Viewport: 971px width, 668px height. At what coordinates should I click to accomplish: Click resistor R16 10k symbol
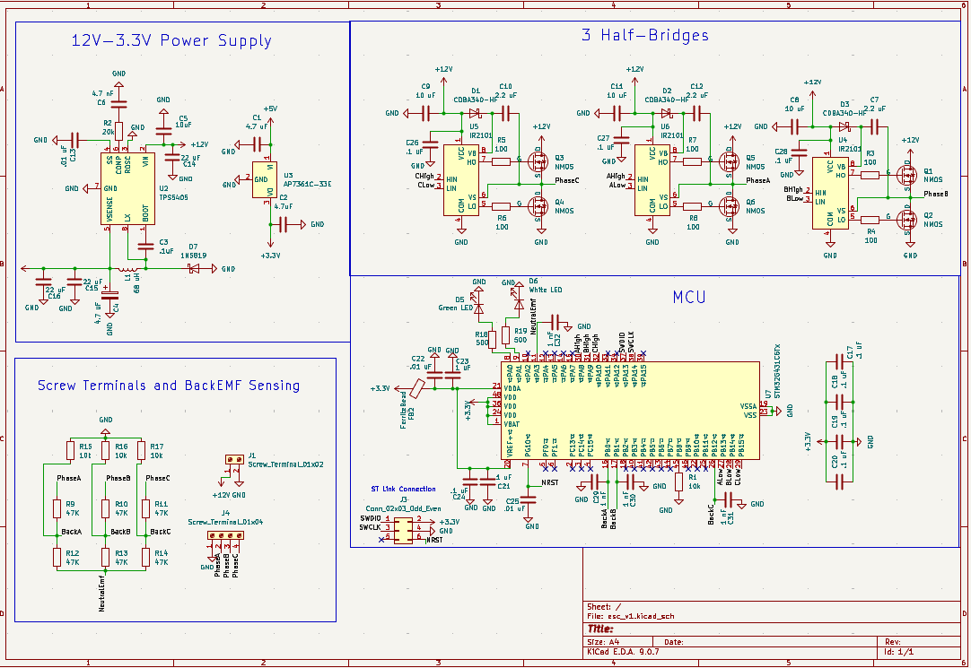point(106,451)
